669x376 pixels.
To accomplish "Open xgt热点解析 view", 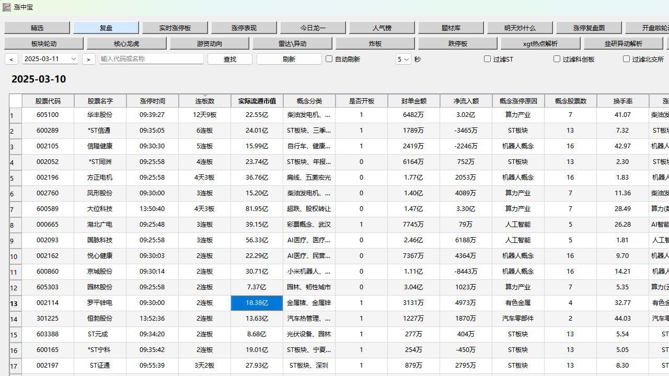I will (x=540, y=43).
